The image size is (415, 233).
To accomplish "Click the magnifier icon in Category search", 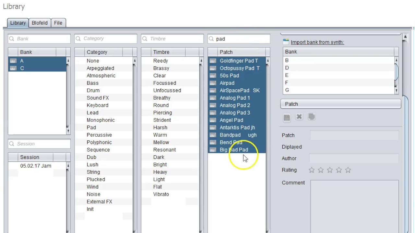I will (x=78, y=39).
